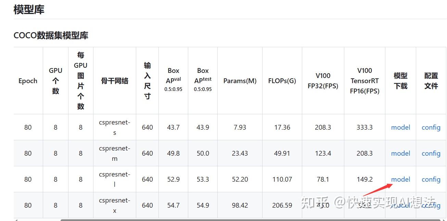This screenshot has width=447, height=221.
Task: Open the model link for cspresnet-s
Action: pos(400,127)
